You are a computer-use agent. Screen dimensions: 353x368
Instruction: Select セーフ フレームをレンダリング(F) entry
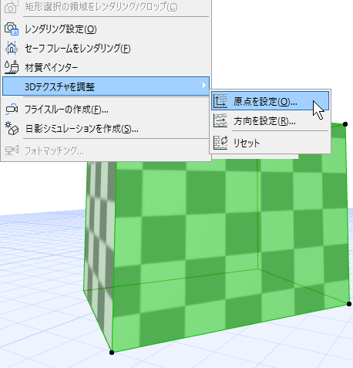click(x=106, y=48)
